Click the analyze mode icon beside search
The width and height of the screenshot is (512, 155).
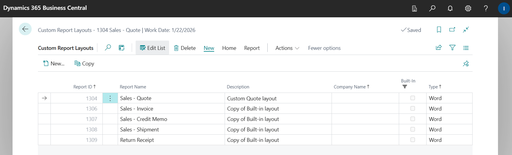(122, 48)
